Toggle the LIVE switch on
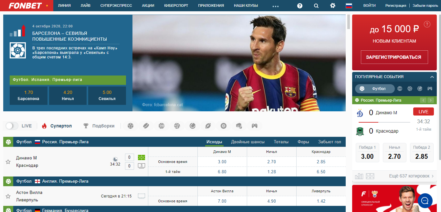This screenshot has width=441, height=212. (x=12, y=126)
